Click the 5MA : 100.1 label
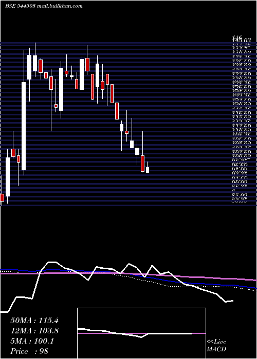The width and height of the screenshot is (257, 359). [32, 341]
